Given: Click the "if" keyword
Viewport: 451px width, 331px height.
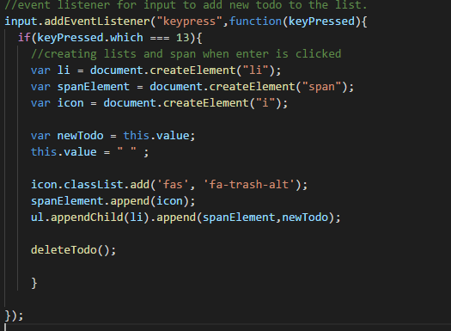Looking at the screenshot, I should [x=24, y=38].
